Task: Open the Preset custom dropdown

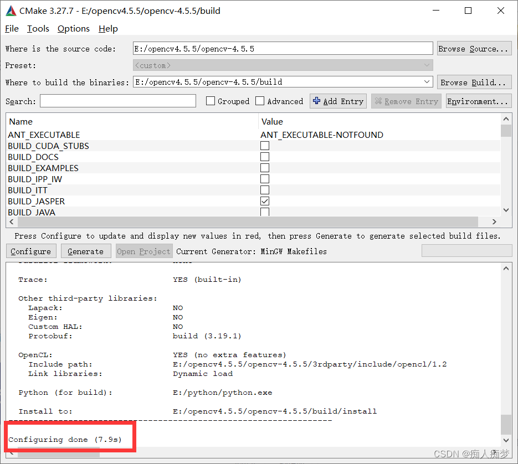Action: point(283,65)
